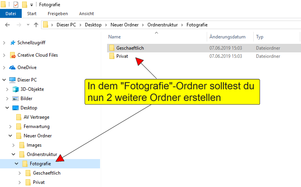Open the recent locations dropdown arrow
301x187 pixels.
[28, 24]
